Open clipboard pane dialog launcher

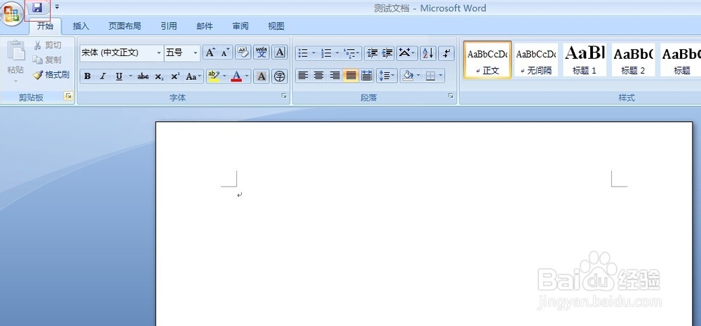(68, 96)
